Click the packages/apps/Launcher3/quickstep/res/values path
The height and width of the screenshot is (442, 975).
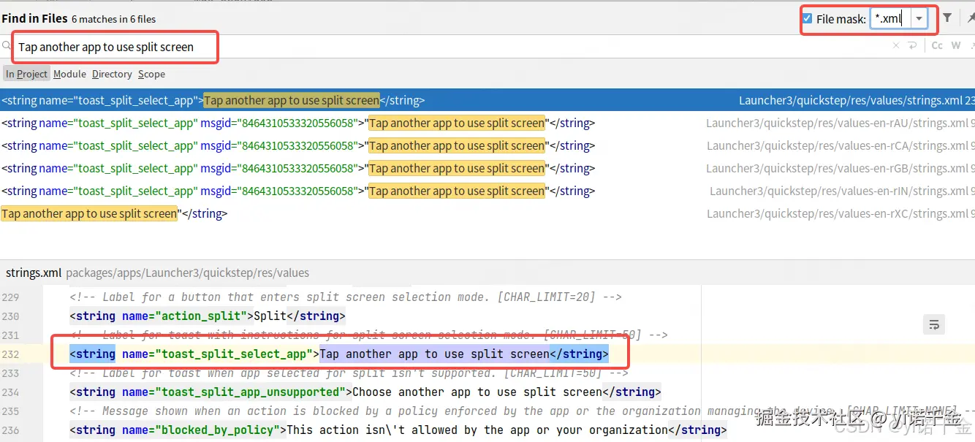click(188, 273)
